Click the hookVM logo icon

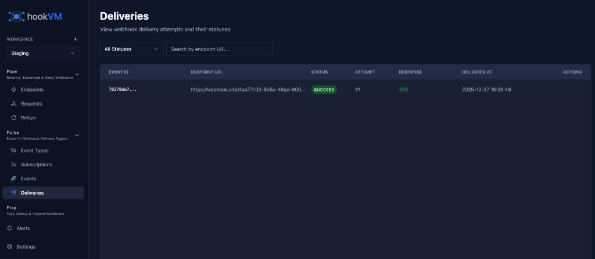[x=16, y=16]
